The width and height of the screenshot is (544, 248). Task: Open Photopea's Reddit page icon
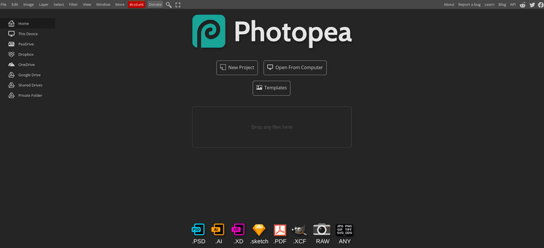pyautogui.click(x=522, y=5)
